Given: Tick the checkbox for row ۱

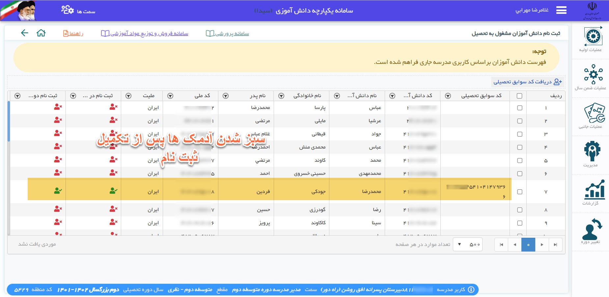Looking at the screenshot, I should 520,108.
